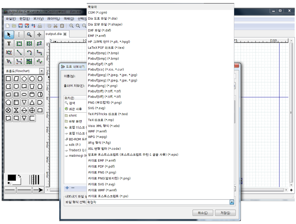Click the Paste clipboard toolbar icon

(62, 26)
